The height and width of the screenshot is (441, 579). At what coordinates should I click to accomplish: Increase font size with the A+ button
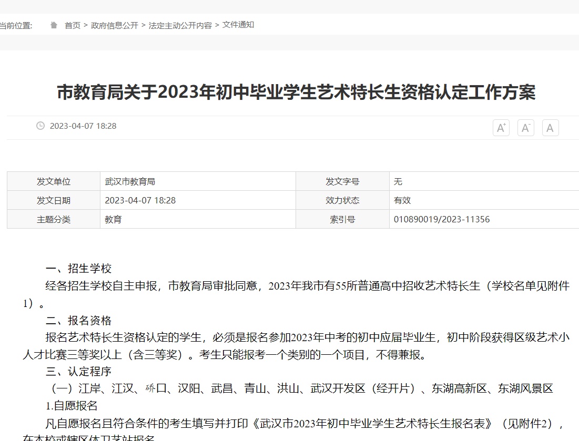501,128
